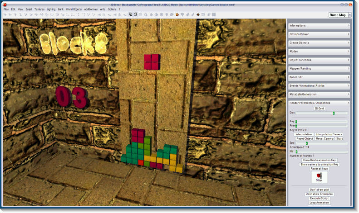Viewport: 359px width, 213px height.
Task: Click Store this to animation Key
Action: (319, 161)
